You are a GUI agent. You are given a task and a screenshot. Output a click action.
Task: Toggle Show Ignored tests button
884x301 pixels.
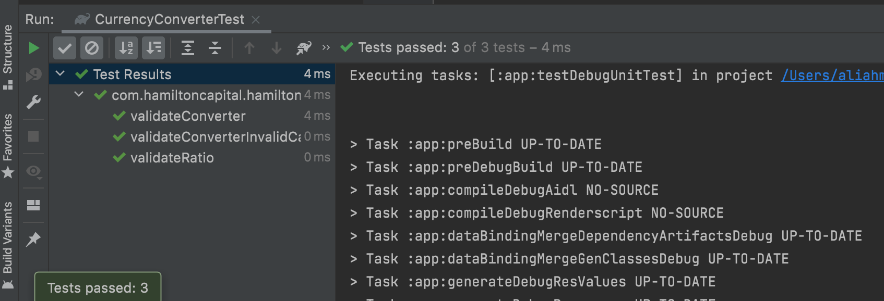click(x=92, y=48)
